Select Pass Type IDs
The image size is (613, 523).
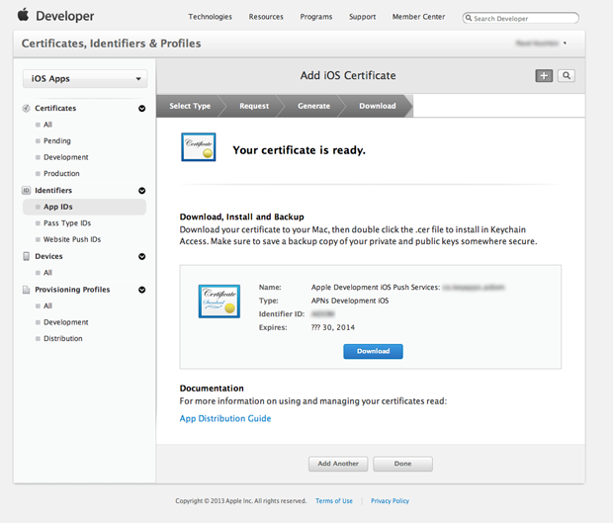click(x=67, y=223)
